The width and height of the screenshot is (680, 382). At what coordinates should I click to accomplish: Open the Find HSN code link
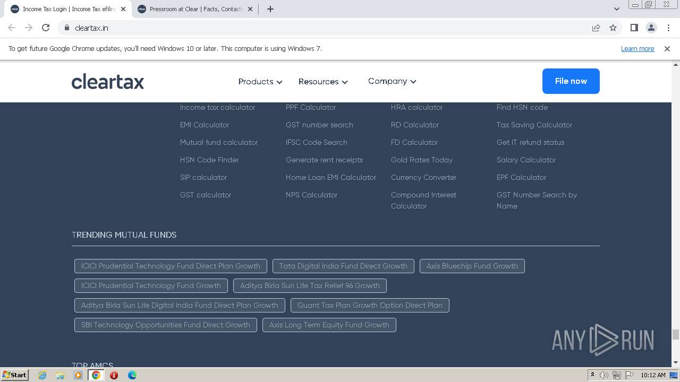pos(522,107)
